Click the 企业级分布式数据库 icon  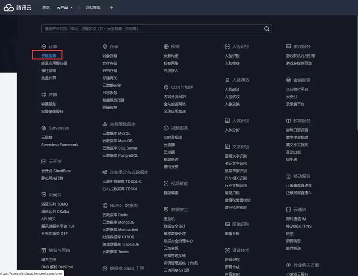tap(105, 172)
